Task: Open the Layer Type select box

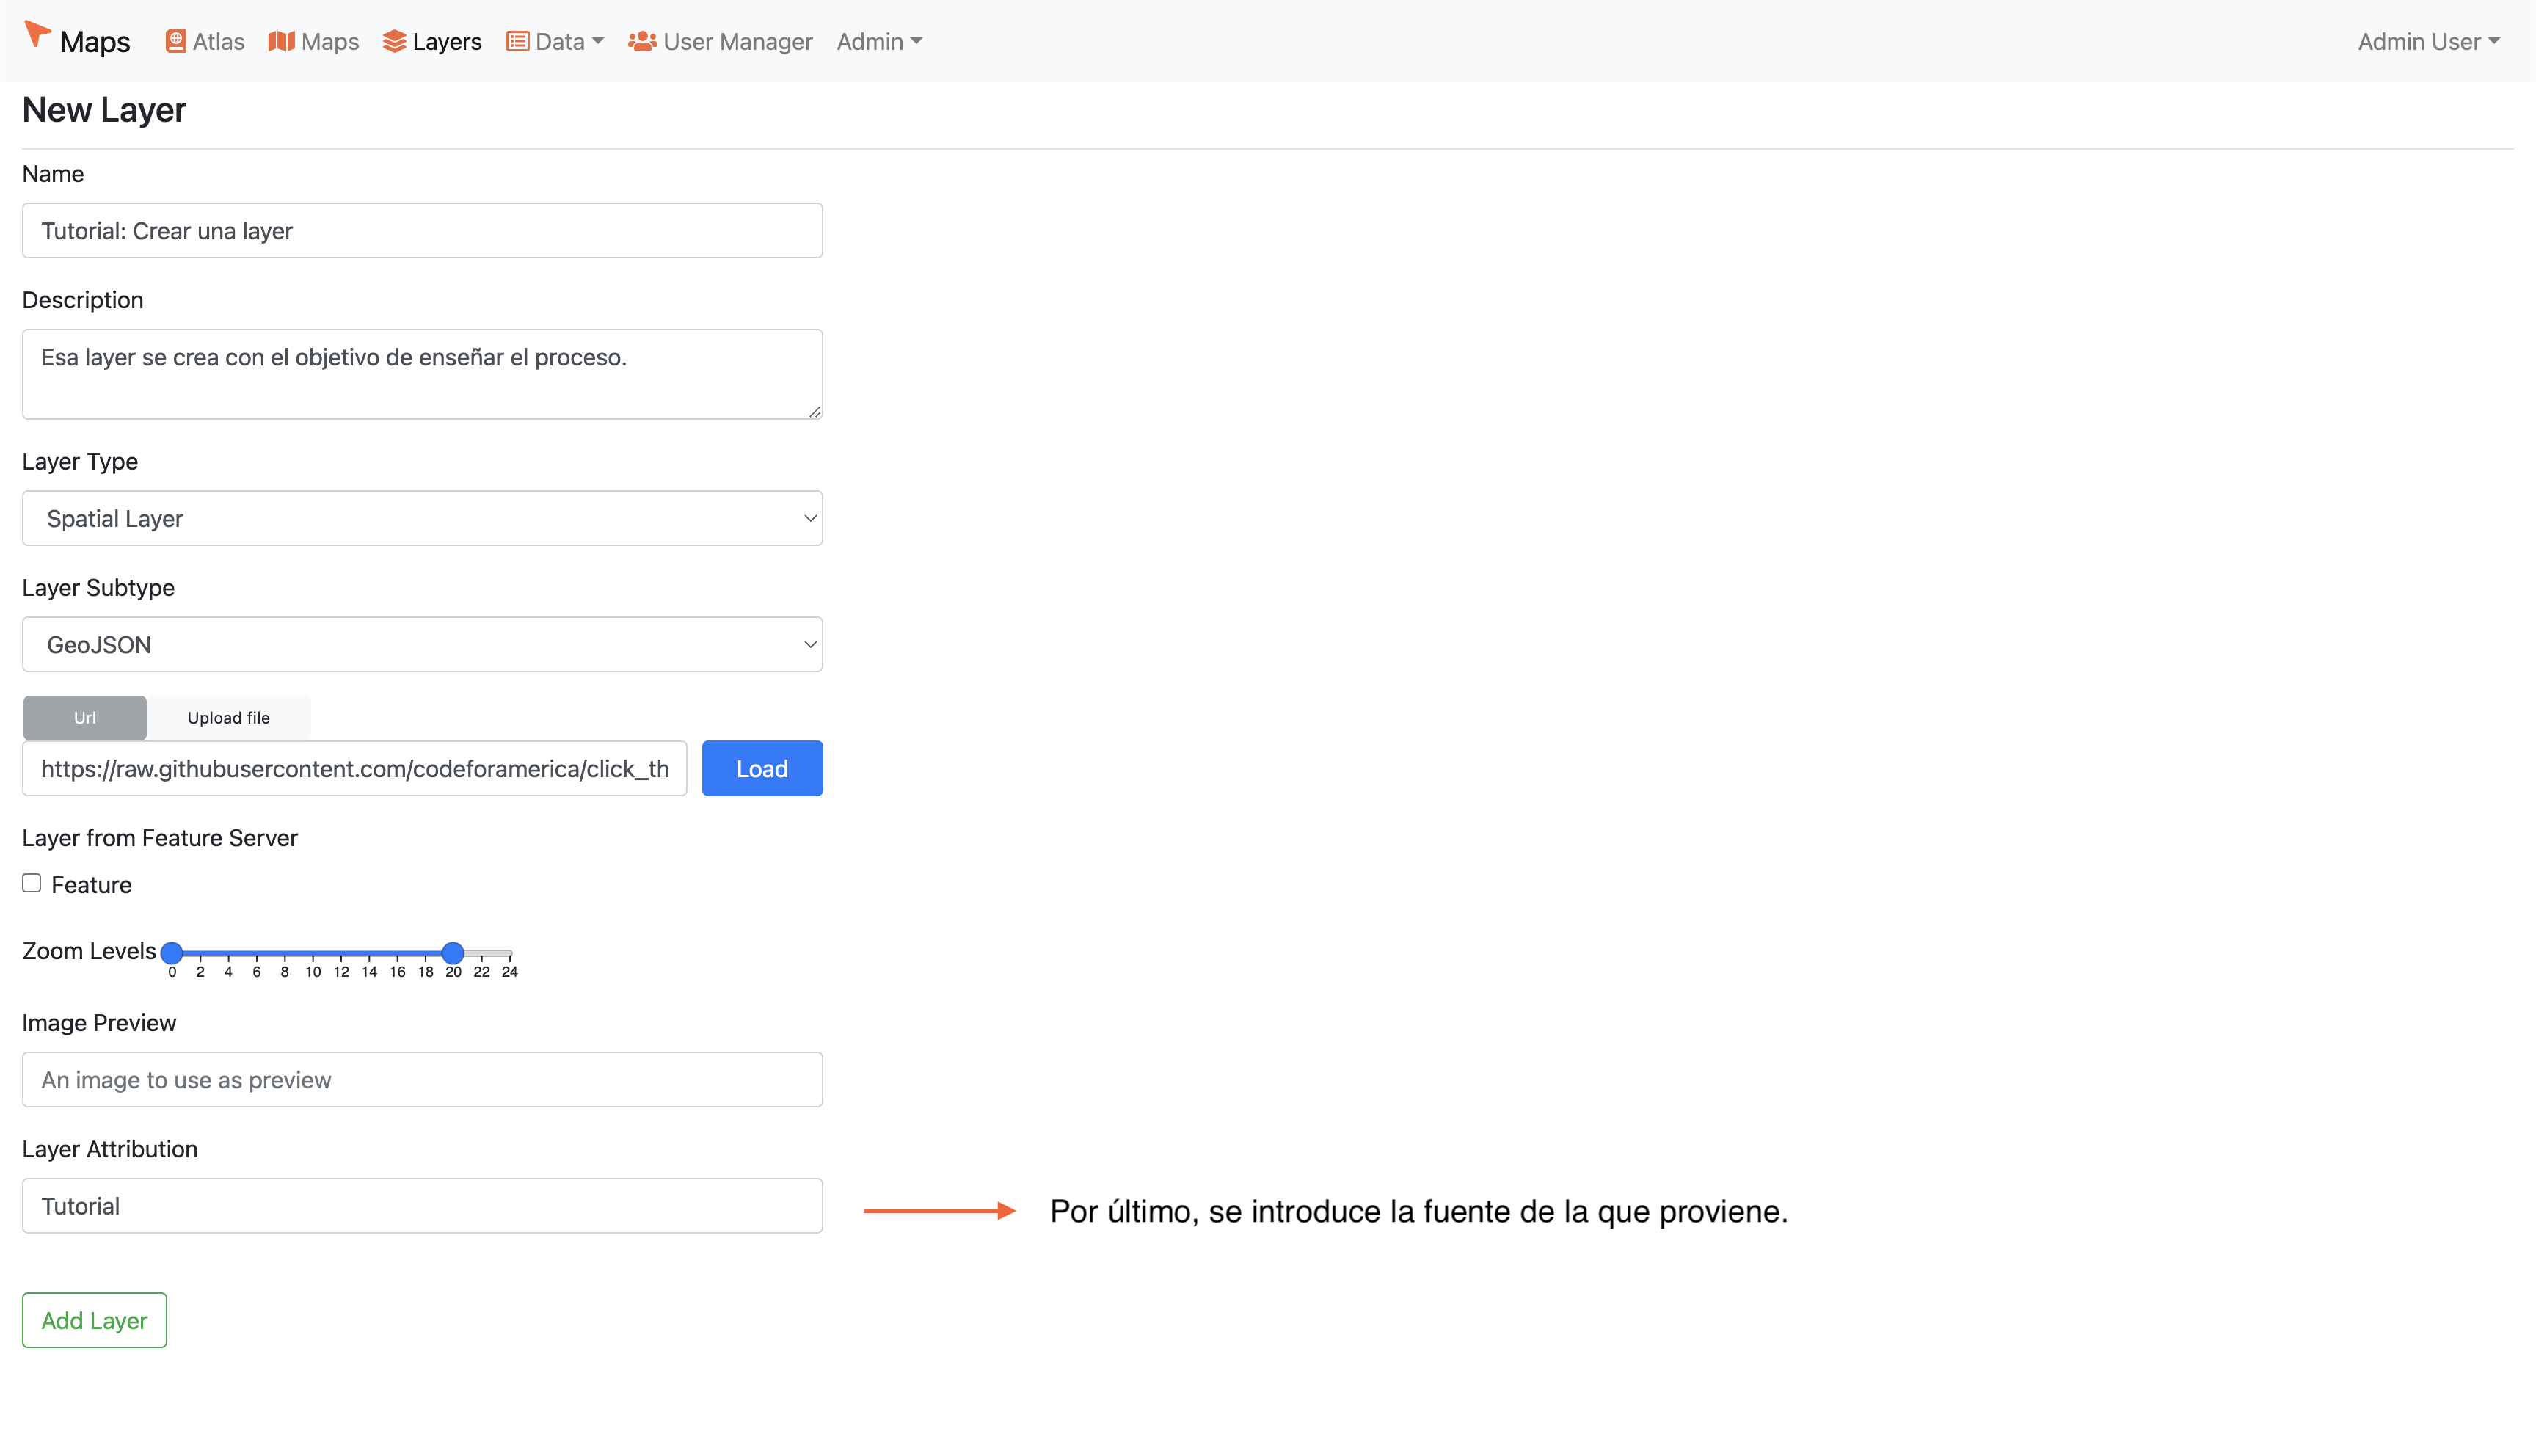Action: tap(422, 518)
